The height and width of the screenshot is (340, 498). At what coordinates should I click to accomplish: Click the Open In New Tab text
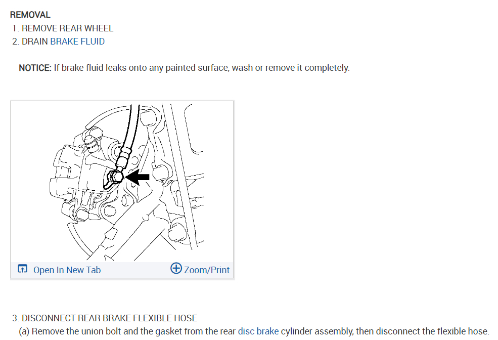[x=67, y=270]
